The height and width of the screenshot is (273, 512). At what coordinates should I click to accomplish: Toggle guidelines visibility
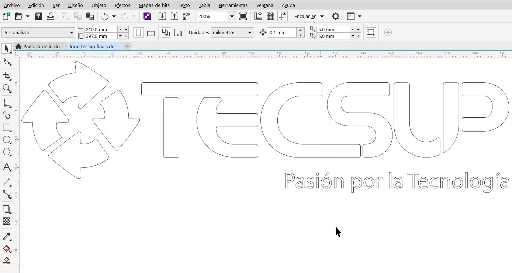point(283,16)
